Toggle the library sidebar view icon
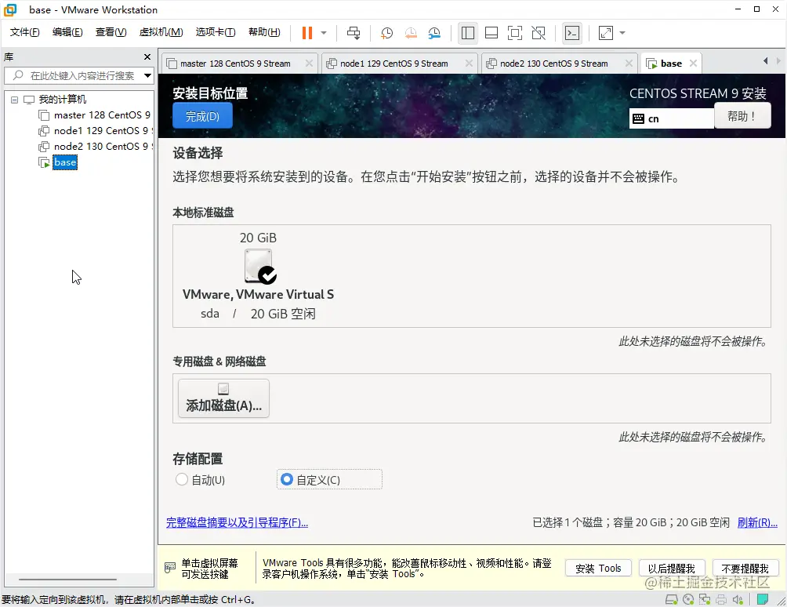787x607 pixels. click(x=468, y=33)
